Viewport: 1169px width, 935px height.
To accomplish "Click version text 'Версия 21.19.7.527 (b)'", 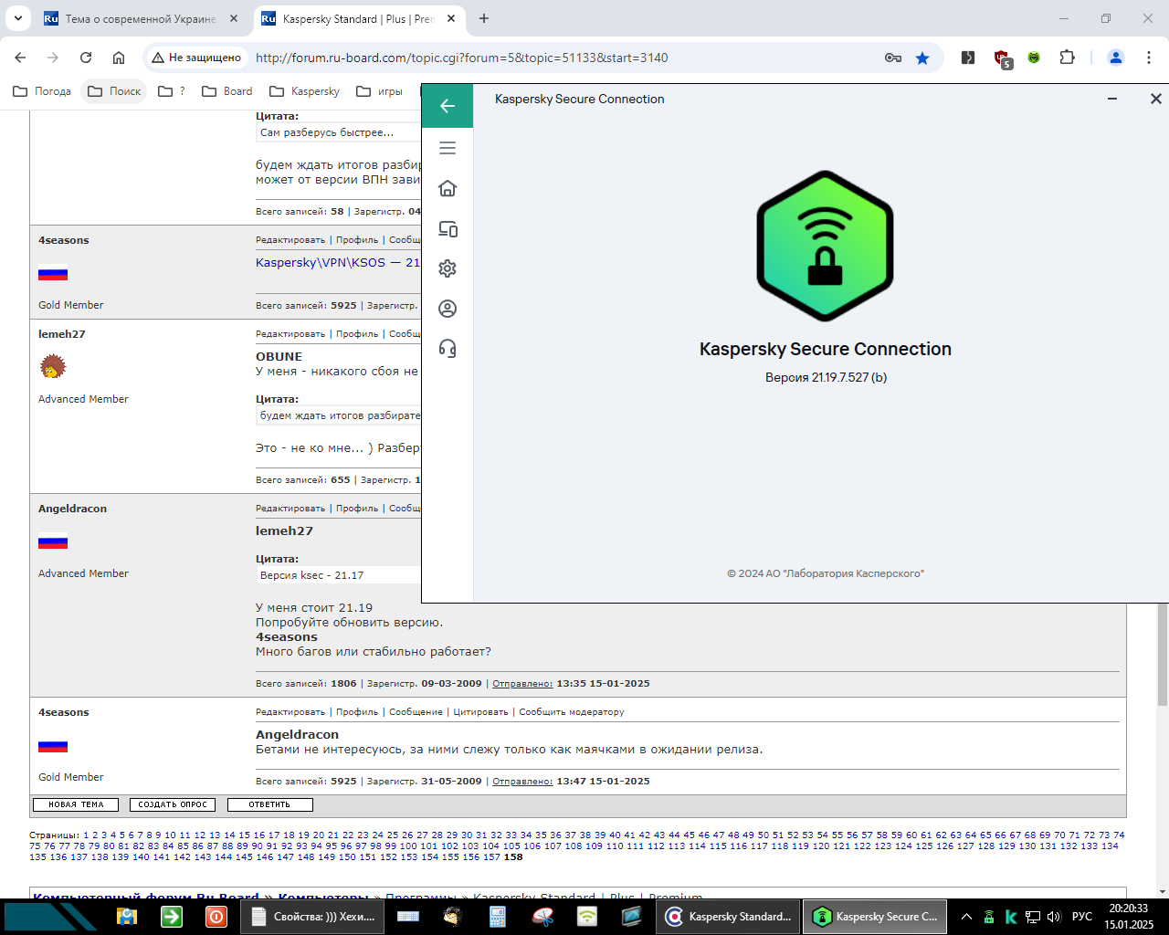I will (826, 377).
